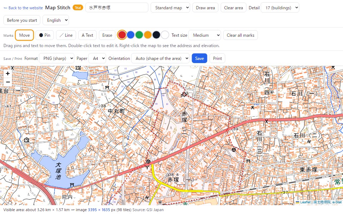The width and height of the screenshot is (343, 214).
Task: Click the 石川（一）label on map
Action: tap(304, 94)
